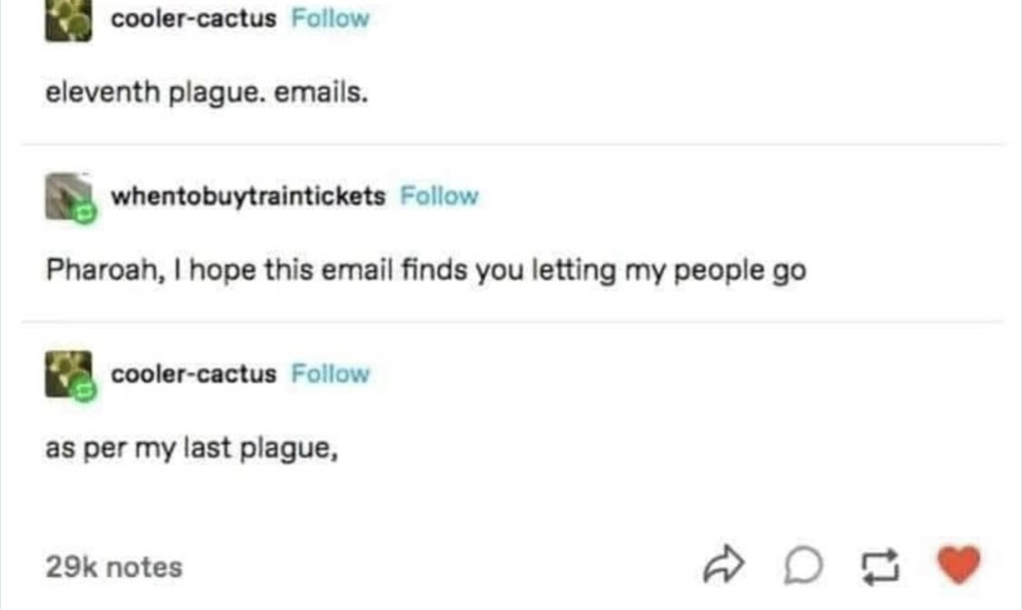
Task: Click the 'as per my last plague,' text
Action: click(192, 448)
